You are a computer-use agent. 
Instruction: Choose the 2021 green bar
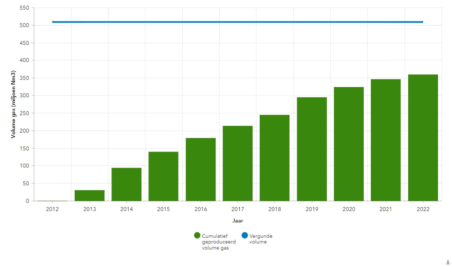pyautogui.click(x=386, y=140)
